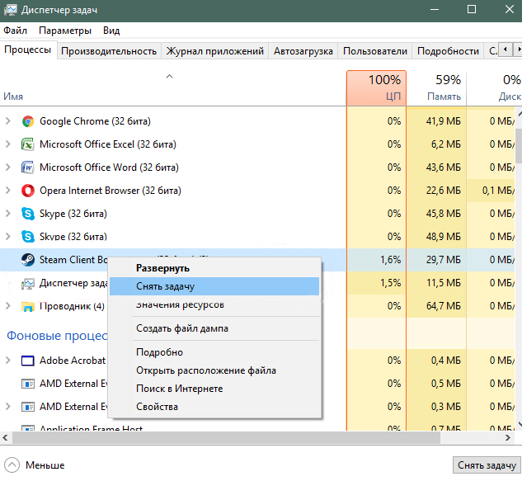Select the Adobe Acrobat background process icon
The height and width of the screenshot is (481, 522).
pos(28,361)
